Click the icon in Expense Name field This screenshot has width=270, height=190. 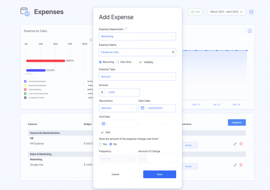coord(173,52)
